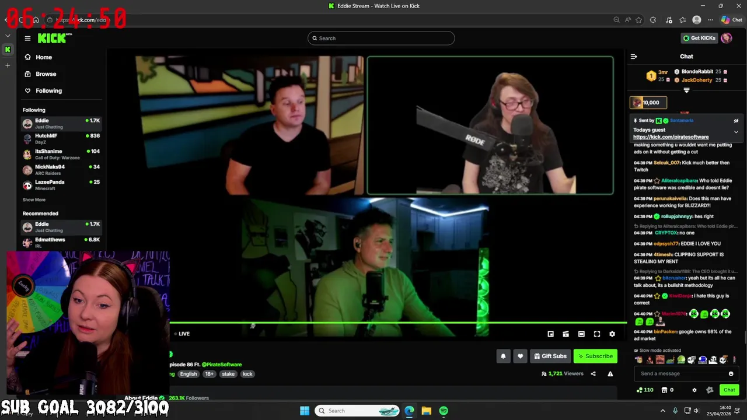Viewport: 747px width, 420px height.
Task: Click the @PirateSoftware link in stream title
Action: (x=222, y=365)
